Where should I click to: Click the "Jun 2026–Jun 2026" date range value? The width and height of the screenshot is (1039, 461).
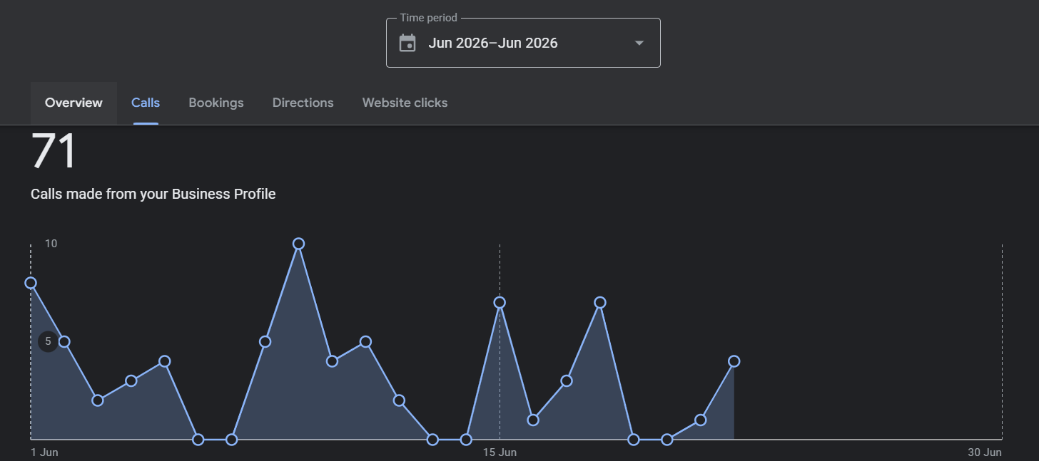(493, 43)
